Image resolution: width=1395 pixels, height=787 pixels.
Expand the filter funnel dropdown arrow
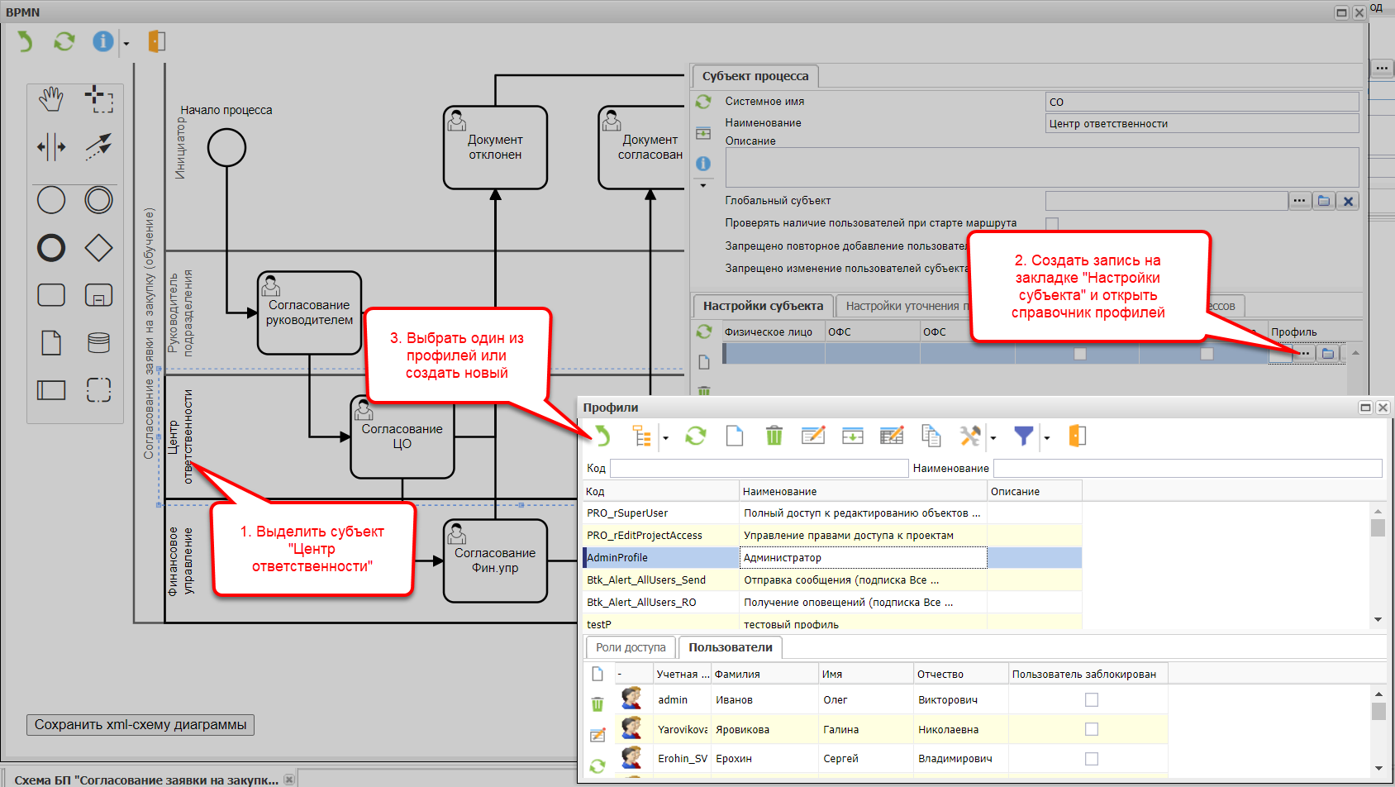[1046, 438]
